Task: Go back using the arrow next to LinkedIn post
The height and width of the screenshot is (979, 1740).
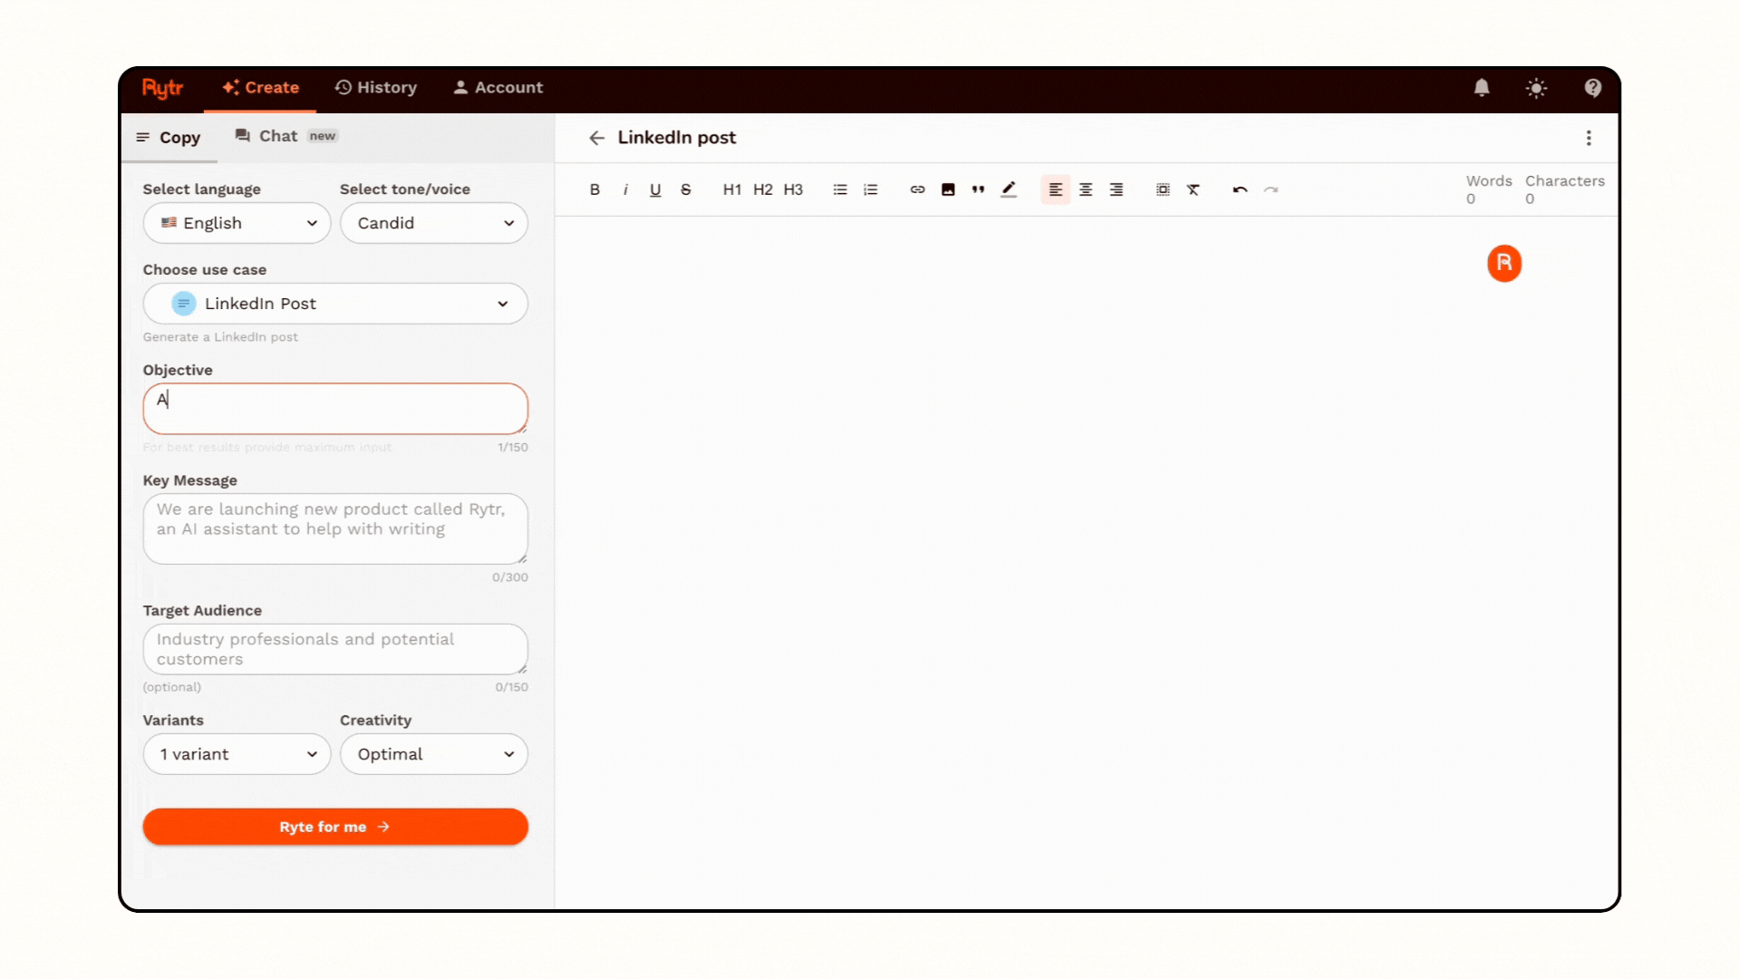Action: point(596,138)
